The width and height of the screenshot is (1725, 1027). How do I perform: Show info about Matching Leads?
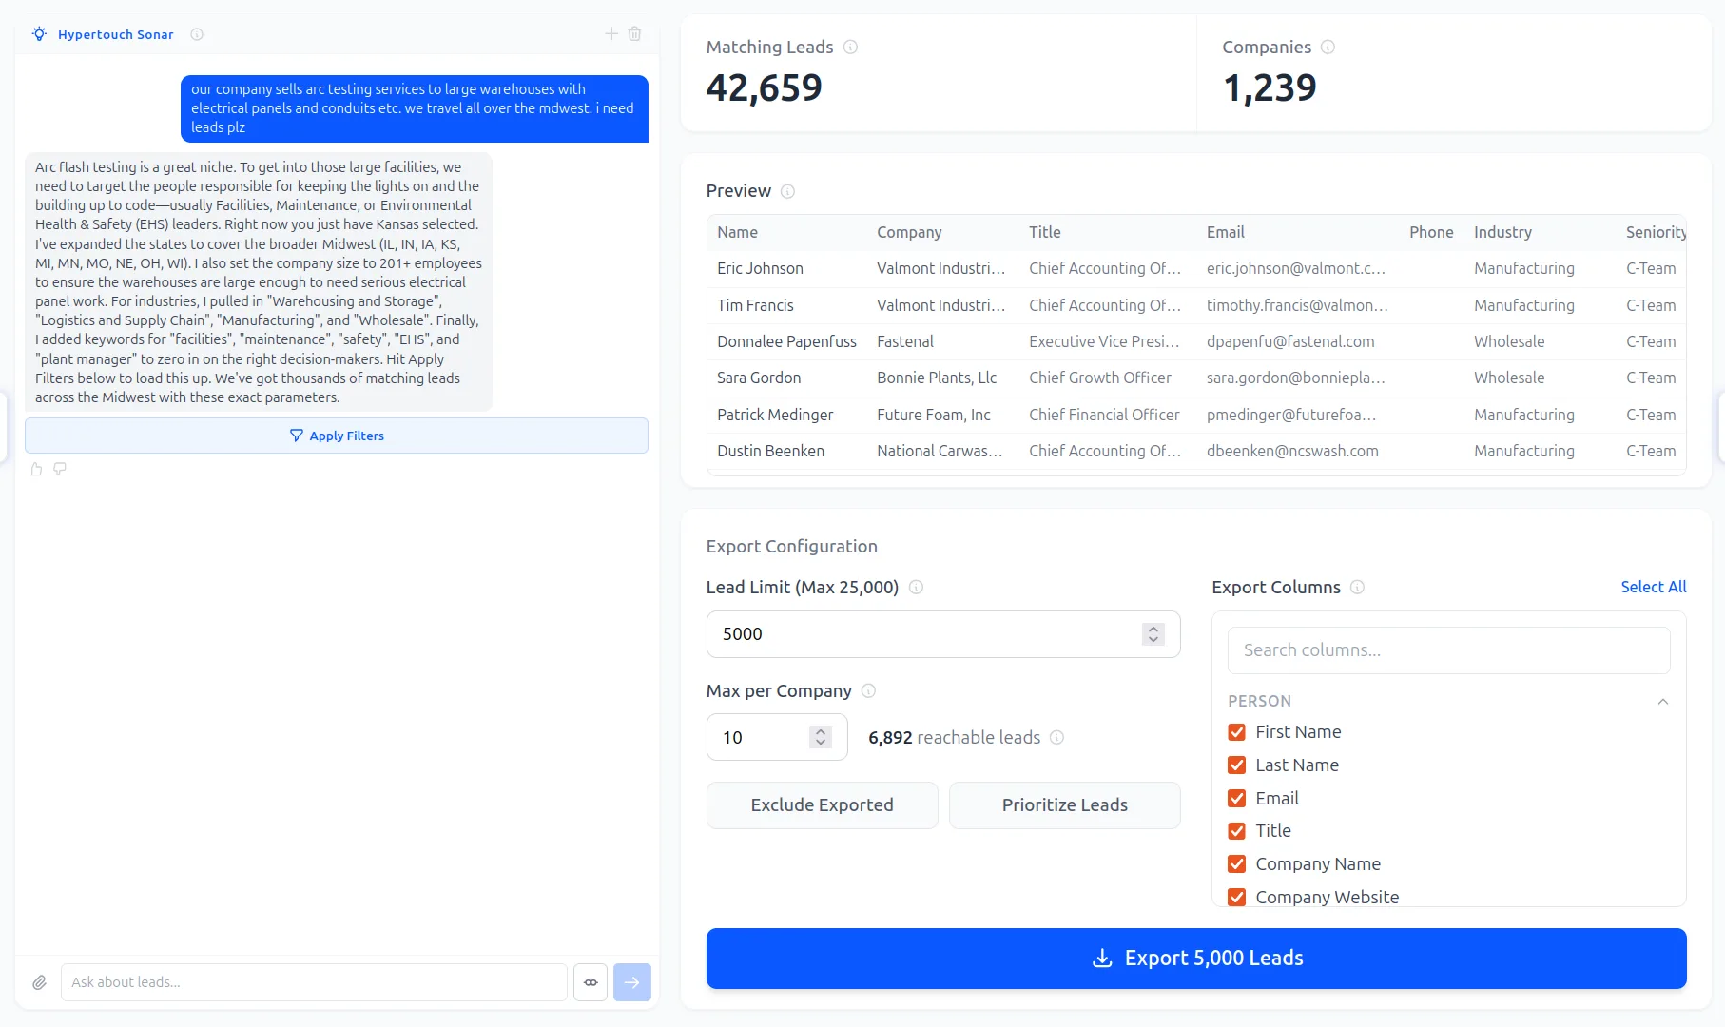tap(851, 47)
